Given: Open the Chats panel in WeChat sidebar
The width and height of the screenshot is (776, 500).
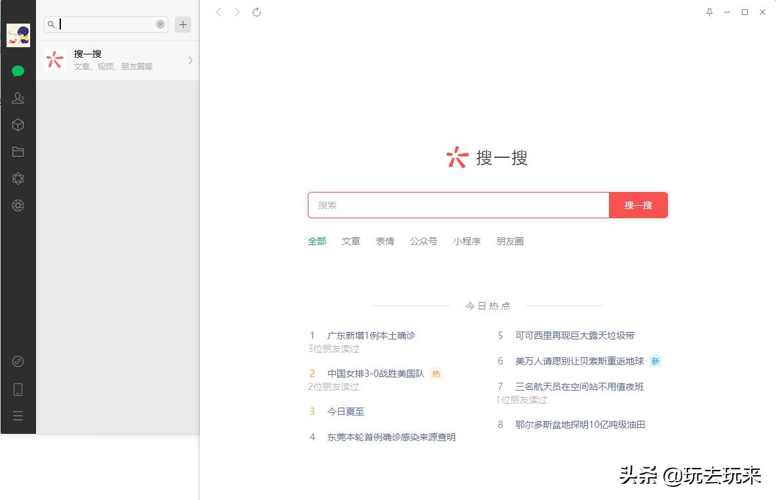Looking at the screenshot, I should click(x=18, y=71).
